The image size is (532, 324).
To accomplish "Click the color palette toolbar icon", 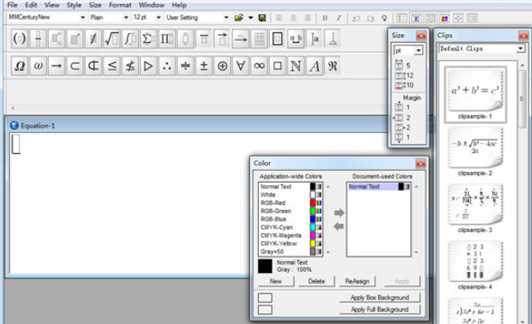I will tap(444, 18).
